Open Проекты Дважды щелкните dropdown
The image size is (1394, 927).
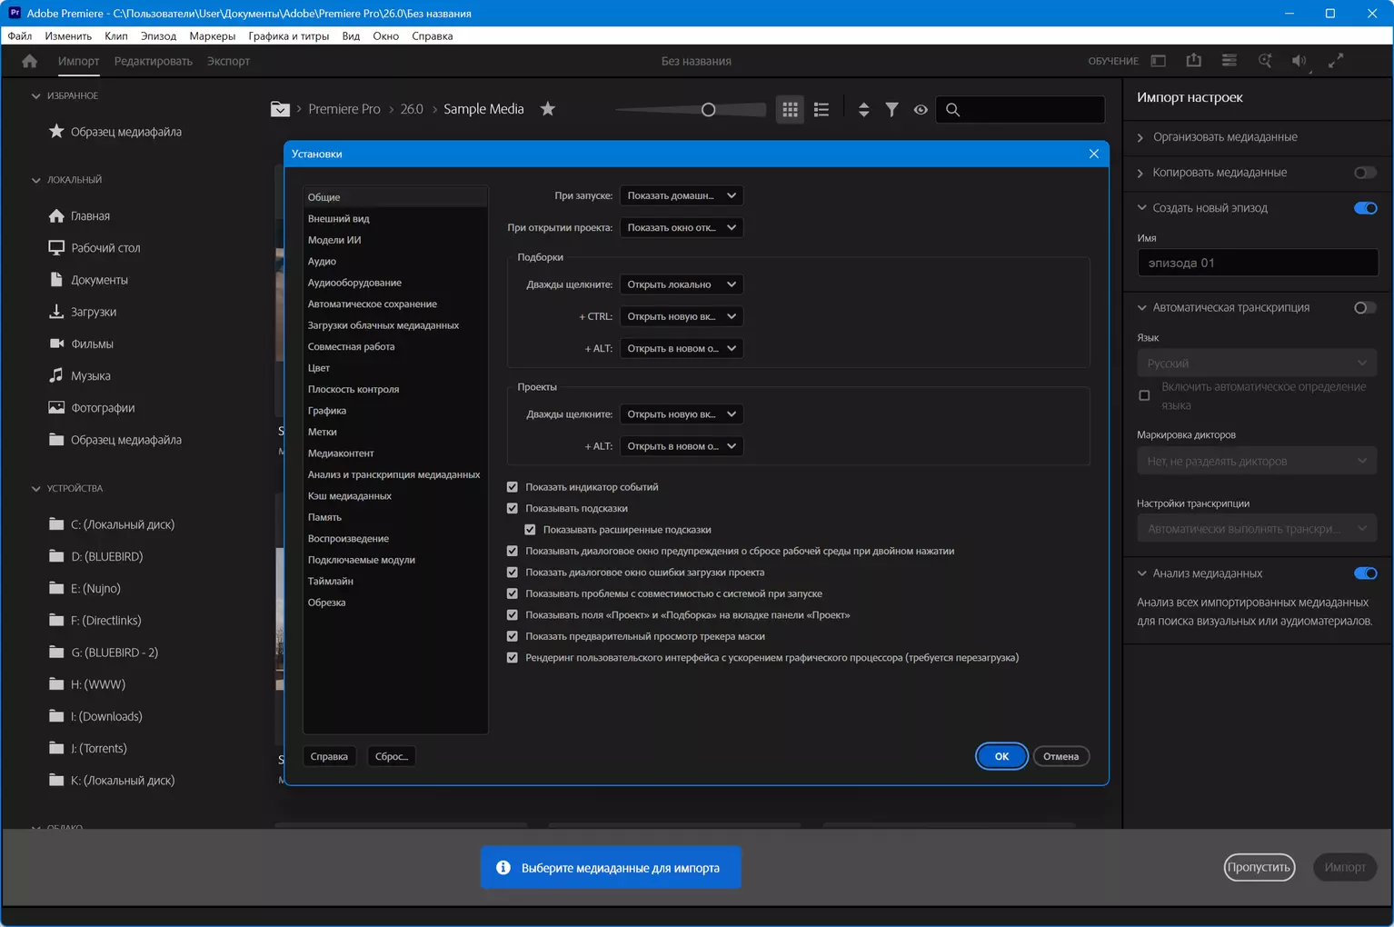(682, 414)
